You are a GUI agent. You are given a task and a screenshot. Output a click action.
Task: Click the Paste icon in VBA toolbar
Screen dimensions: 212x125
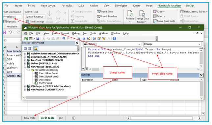(53, 39)
